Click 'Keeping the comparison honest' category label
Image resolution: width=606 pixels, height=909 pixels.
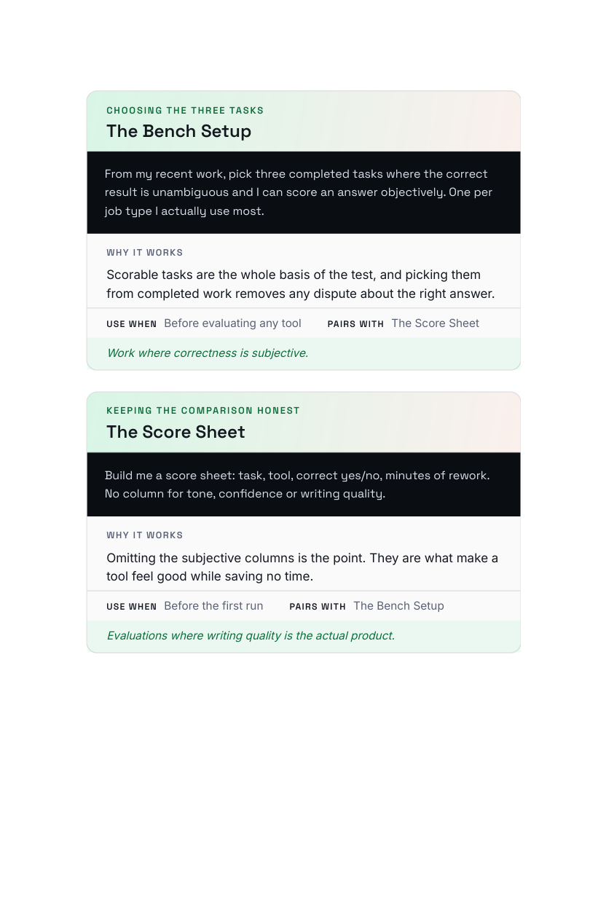(203, 411)
